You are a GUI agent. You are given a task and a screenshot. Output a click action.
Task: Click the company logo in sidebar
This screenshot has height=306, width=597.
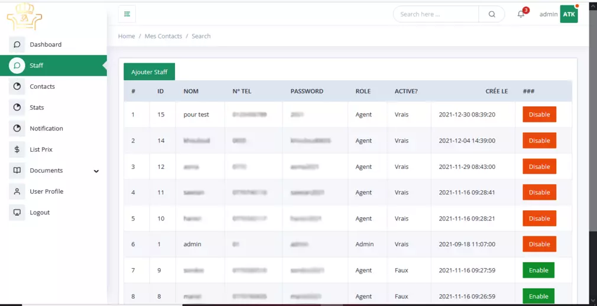pyautogui.click(x=24, y=17)
